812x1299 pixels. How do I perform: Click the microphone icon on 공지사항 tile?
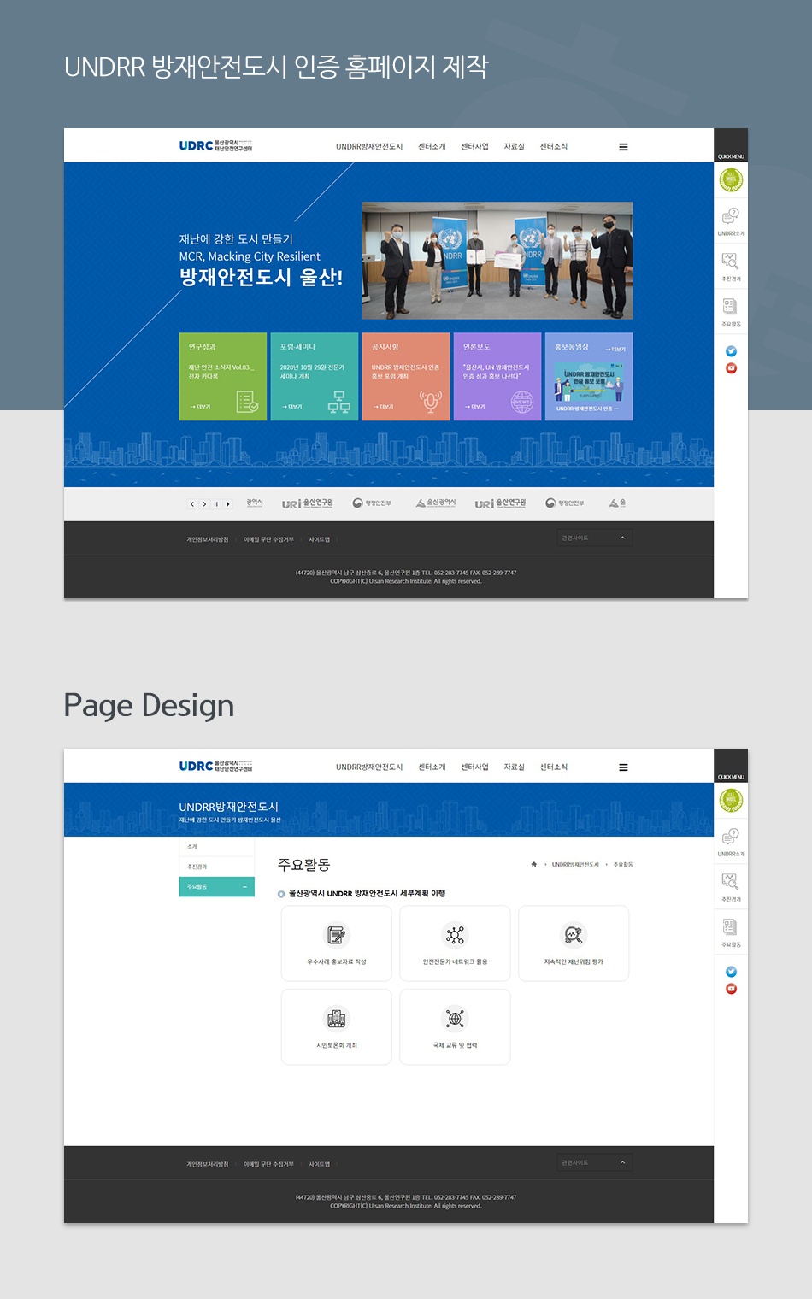coord(430,401)
